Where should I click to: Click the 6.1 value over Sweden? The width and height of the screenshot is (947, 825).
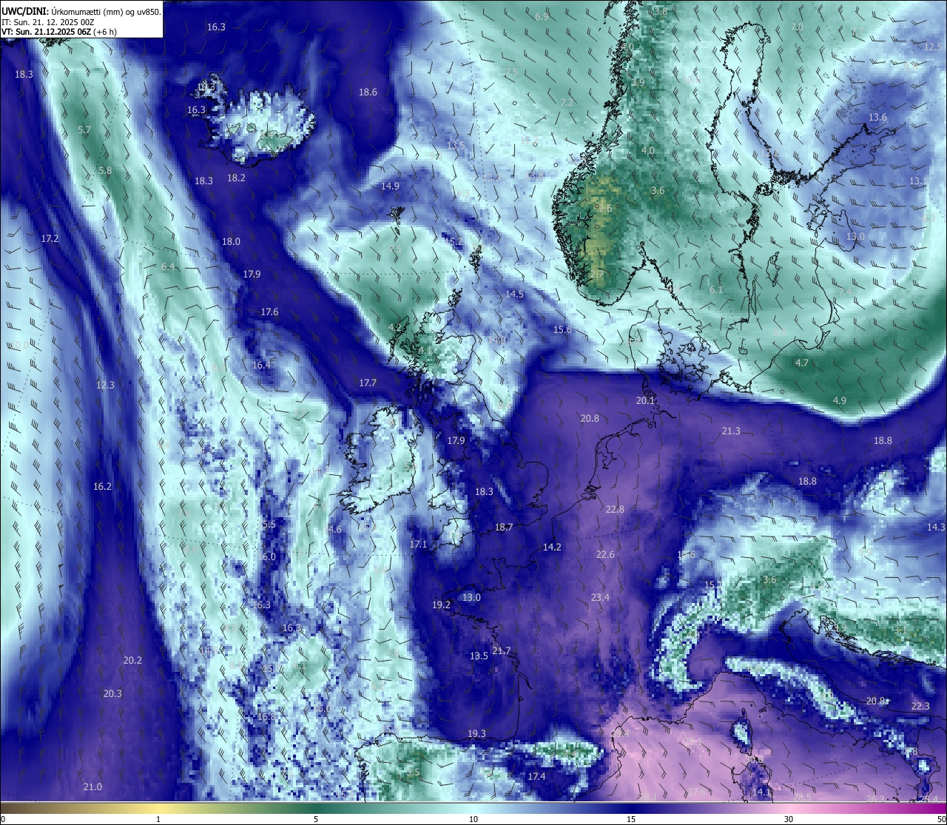[x=716, y=290]
